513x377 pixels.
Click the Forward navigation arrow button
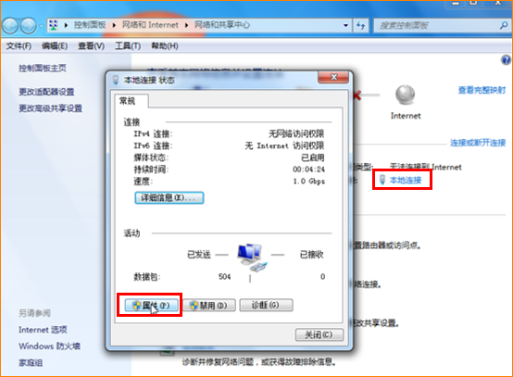point(29,26)
